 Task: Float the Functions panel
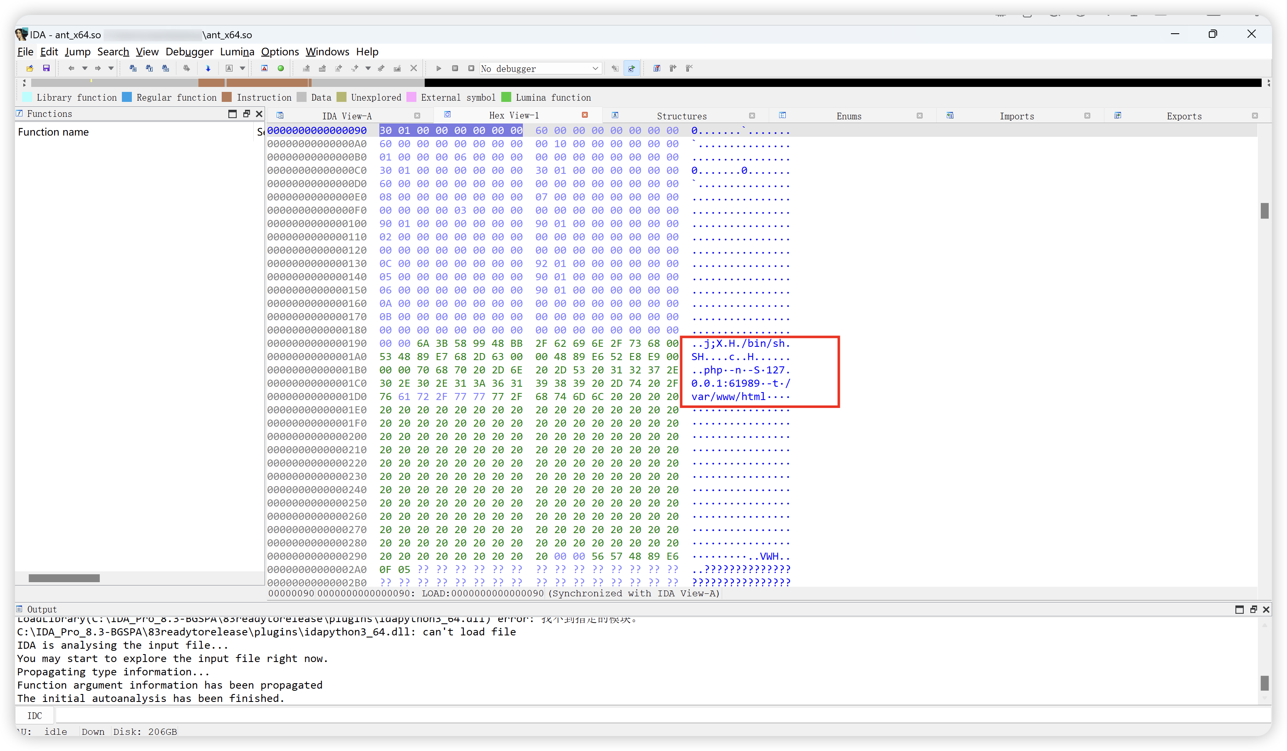[x=246, y=114]
